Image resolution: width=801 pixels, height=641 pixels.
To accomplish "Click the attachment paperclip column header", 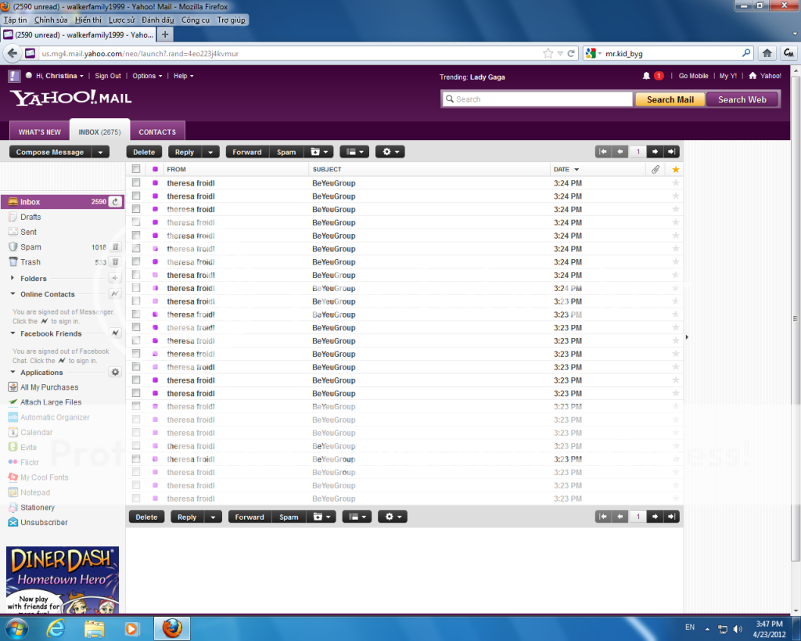I will tap(656, 169).
